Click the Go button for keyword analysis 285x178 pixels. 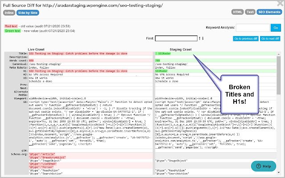pos(276,28)
